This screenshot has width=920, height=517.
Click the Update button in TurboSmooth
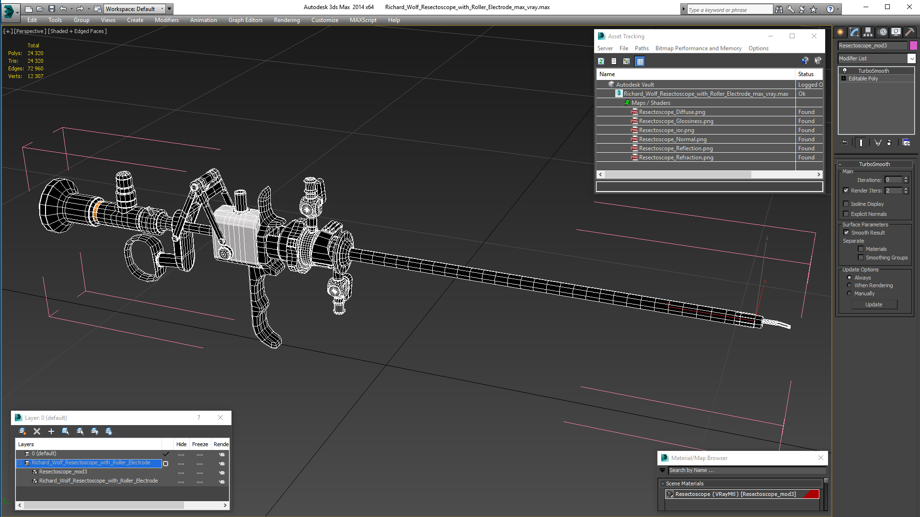click(874, 304)
